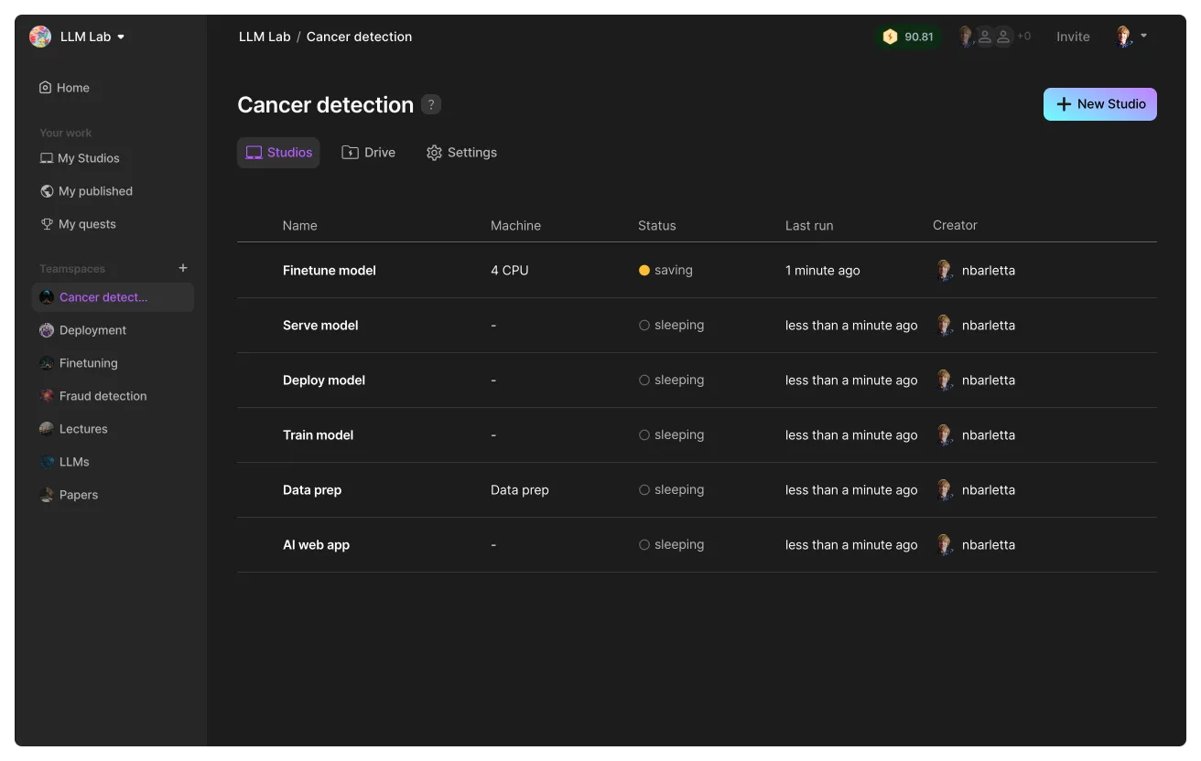Add a new teamspace with plus icon
Image resolution: width=1201 pixels, height=761 pixels.
pos(183,268)
